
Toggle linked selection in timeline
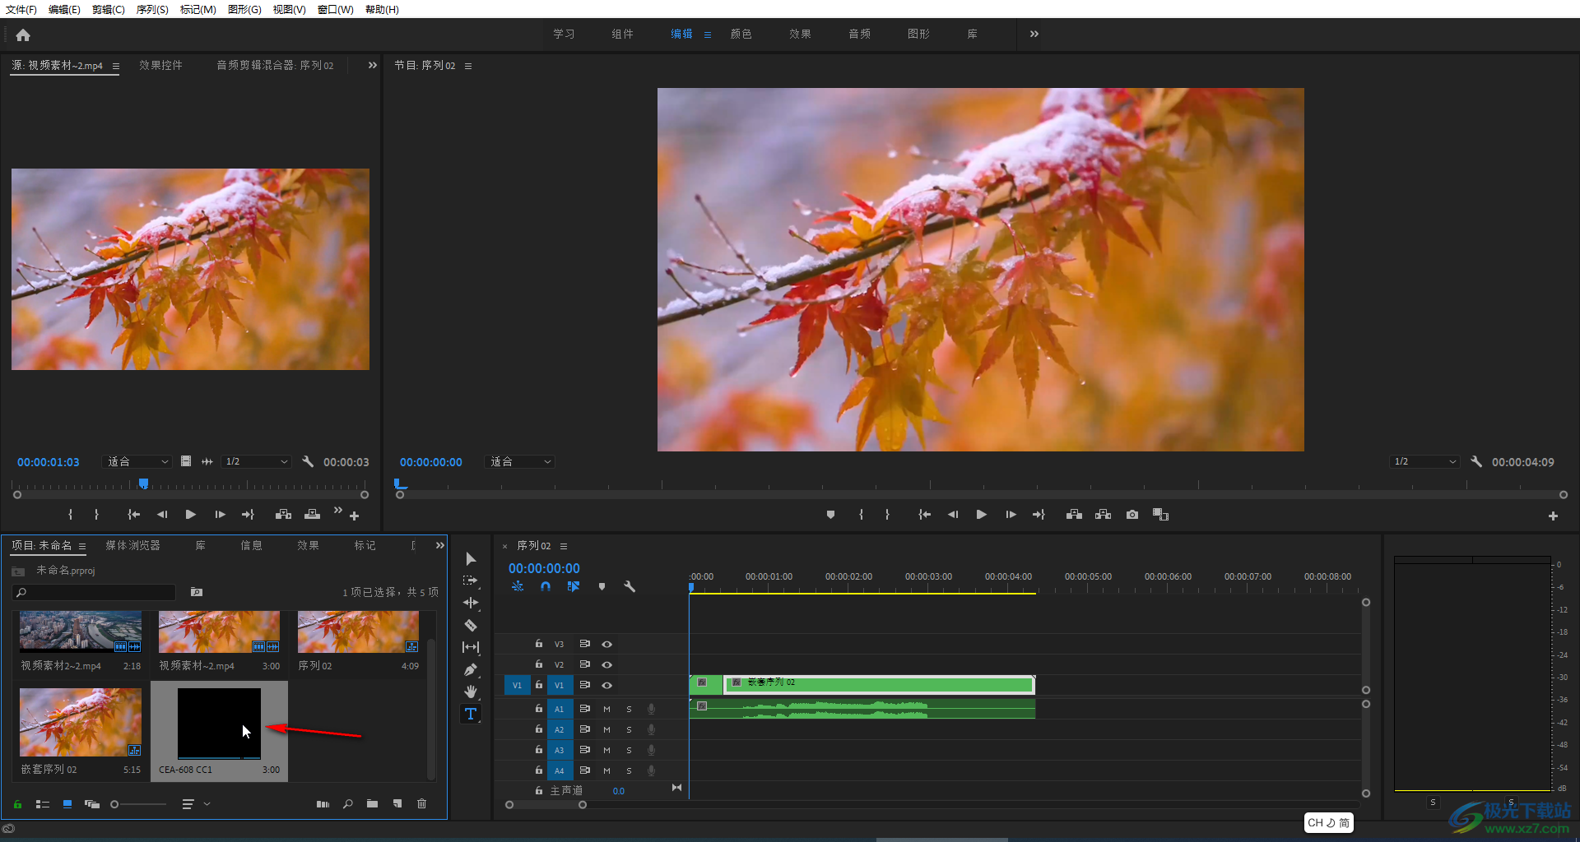pos(574,586)
